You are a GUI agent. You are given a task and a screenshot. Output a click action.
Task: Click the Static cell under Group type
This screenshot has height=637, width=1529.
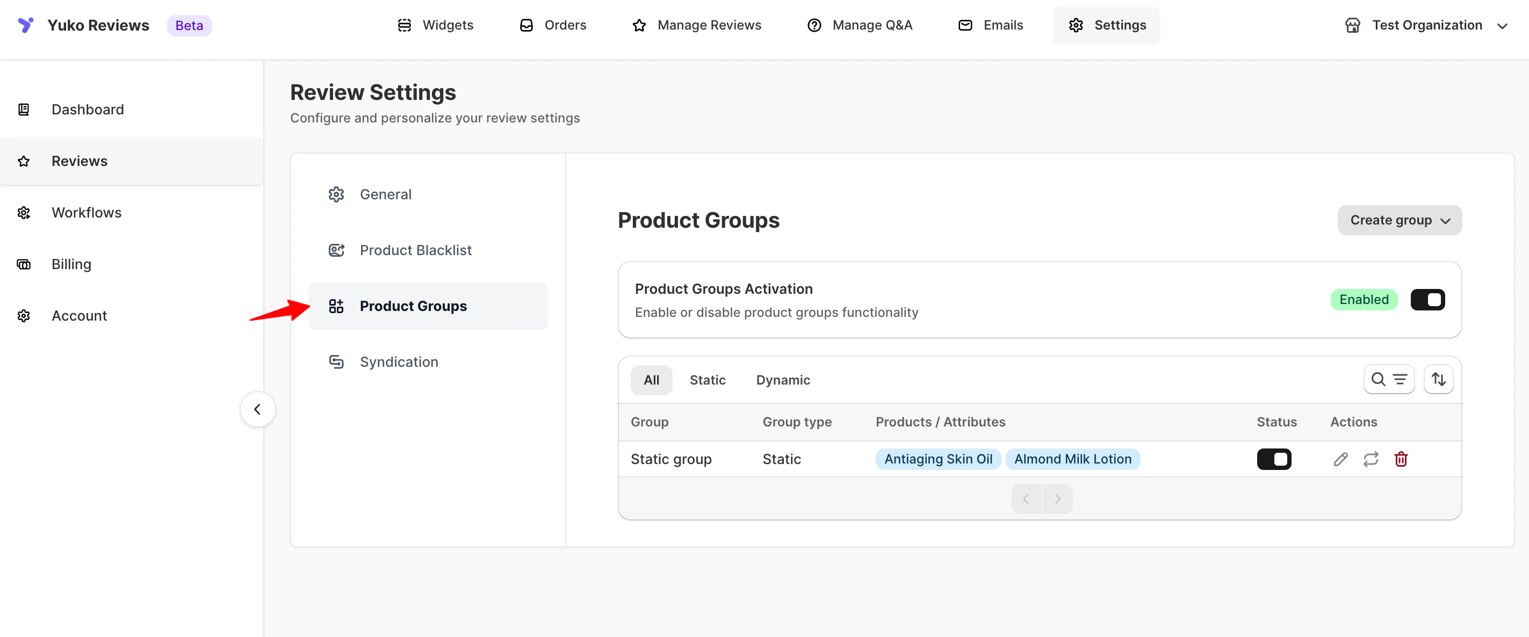[782, 459]
